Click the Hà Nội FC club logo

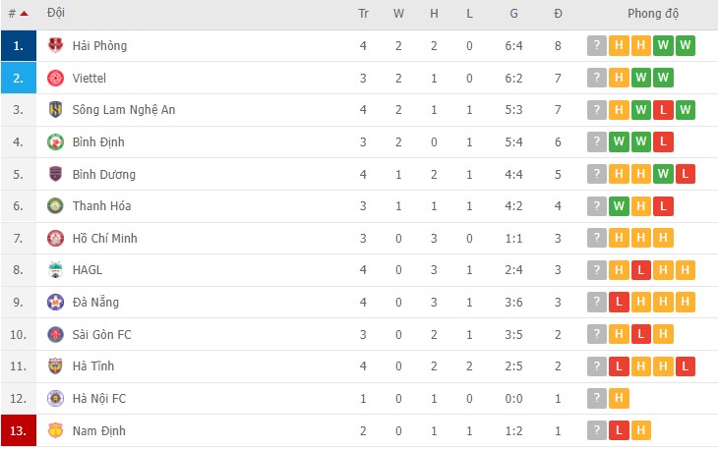[55, 399]
